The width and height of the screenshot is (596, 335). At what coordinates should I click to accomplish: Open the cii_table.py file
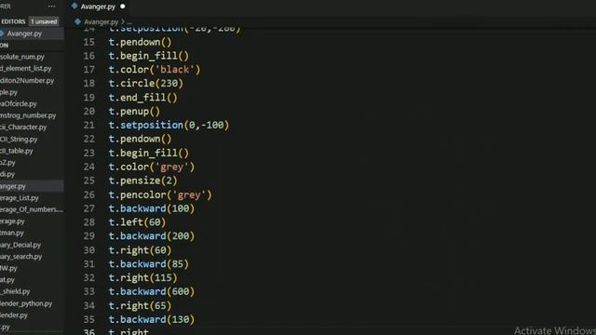[x=17, y=151]
